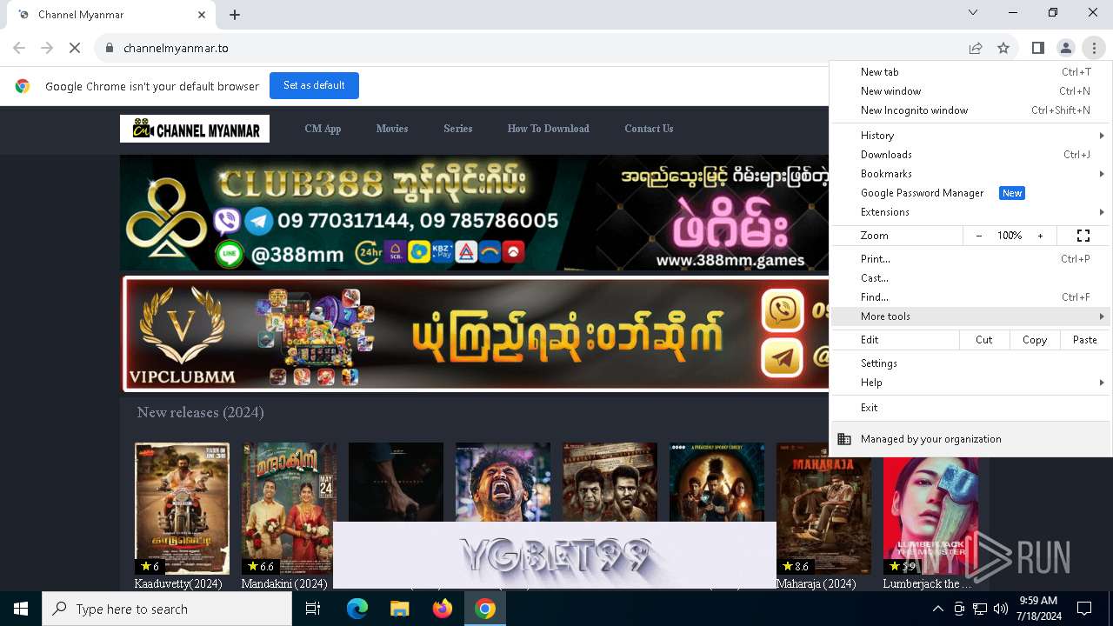The width and height of the screenshot is (1113, 626).
Task: Open File Explorer from taskbar
Action: pos(399,609)
